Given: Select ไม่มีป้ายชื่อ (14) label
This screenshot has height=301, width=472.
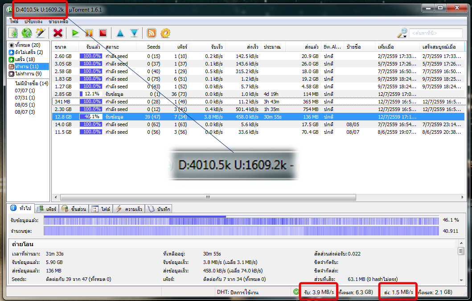Looking at the screenshot, I should click(x=32, y=83).
